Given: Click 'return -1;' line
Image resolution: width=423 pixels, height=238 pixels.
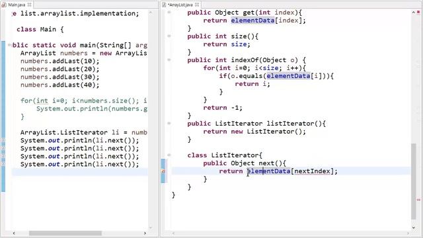Looking at the screenshot, I should (223, 108).
